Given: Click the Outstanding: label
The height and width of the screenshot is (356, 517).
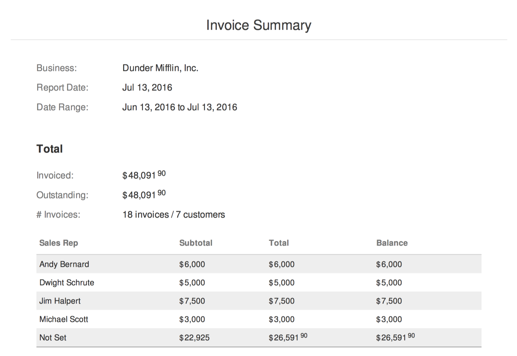Looking at the screenshot, I should 63,195.
